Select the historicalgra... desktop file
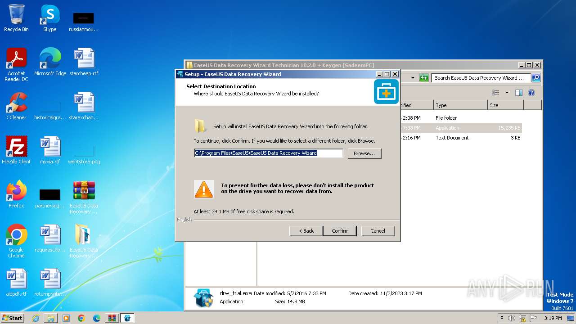The width and height of the screenshot is (576, 324). tap(50, 110)
